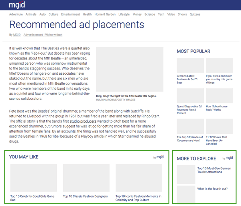Click the fifth Beatle article image
The image size is (241, 206).
[x=129, y=70]
